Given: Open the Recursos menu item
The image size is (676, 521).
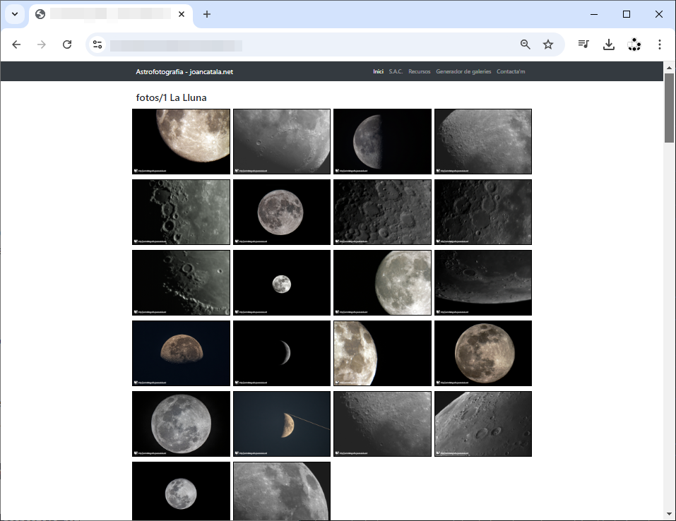Looking at the screenshot, I should pyautogui.click(x=420, y=71).
